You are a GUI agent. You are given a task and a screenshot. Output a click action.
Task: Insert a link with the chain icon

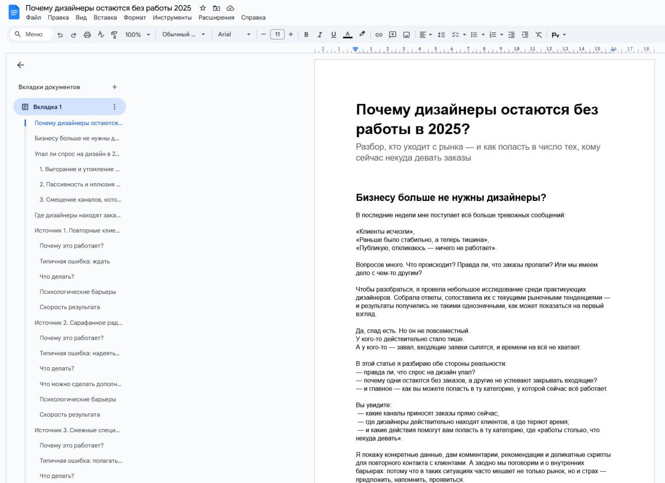tap(379, 35)
